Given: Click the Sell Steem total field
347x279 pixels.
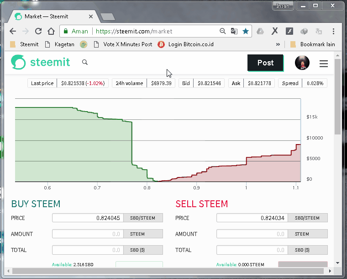Looking at the screenshot, I should pos(252,250).
